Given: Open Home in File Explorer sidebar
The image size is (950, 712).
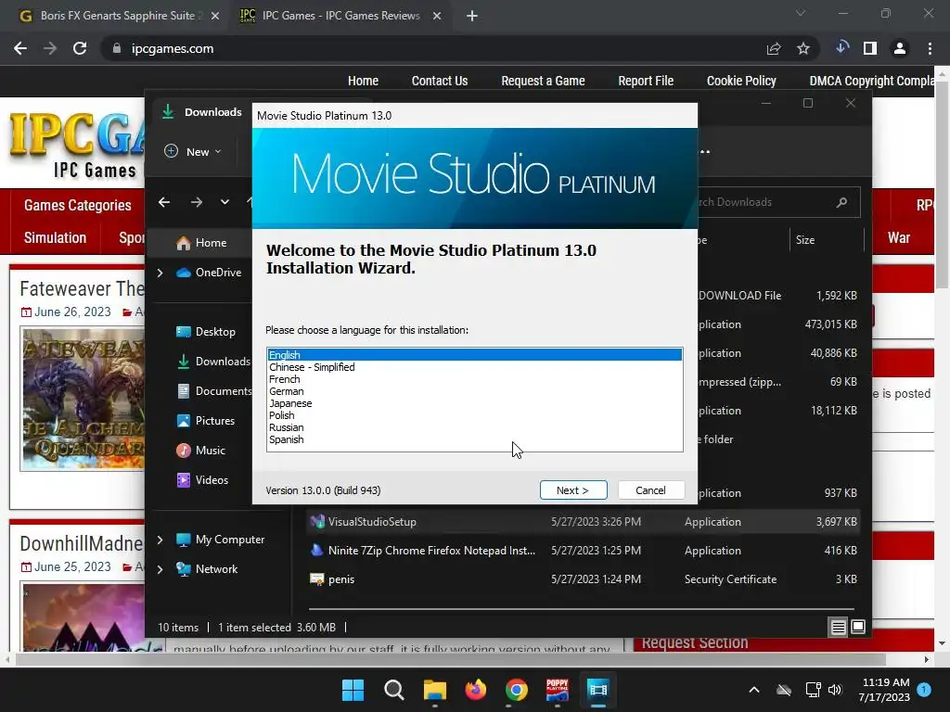Looking at the screenshot, I should (x=201, y=243).
